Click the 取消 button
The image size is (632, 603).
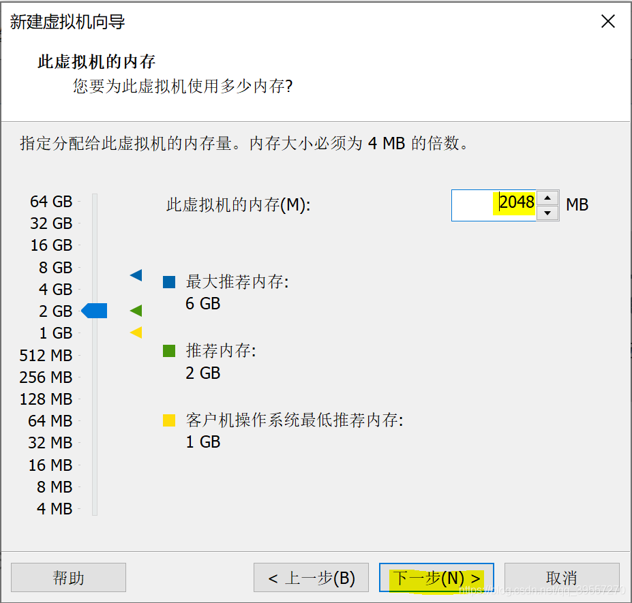click(562, 577)
